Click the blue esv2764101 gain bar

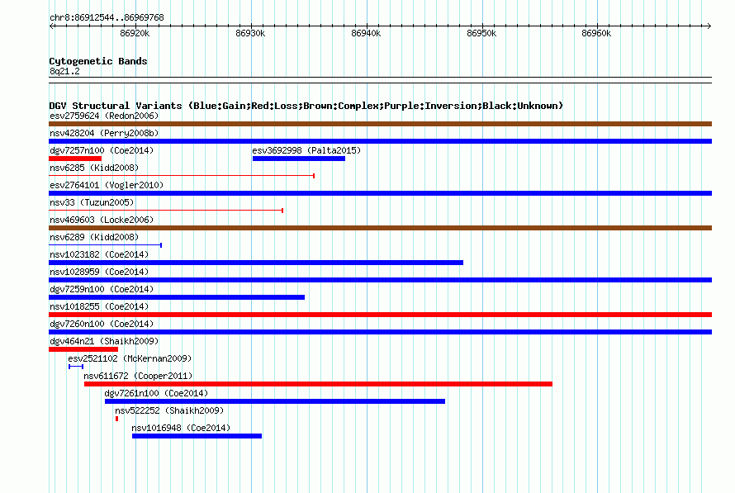coord(380,193)
